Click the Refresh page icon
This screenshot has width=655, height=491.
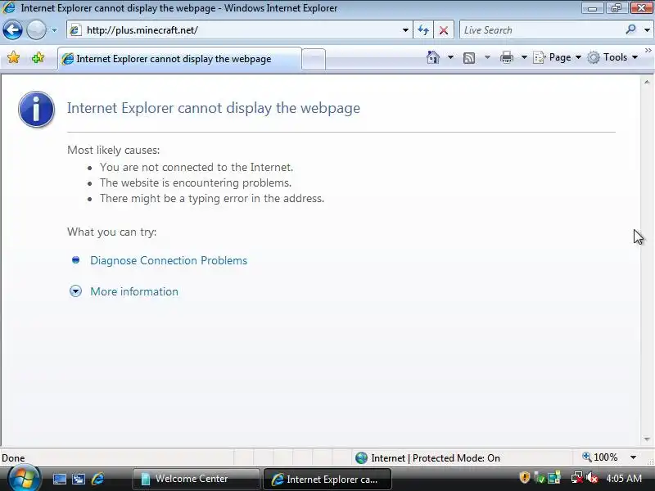pyautogui.click(x=423, y=30)
